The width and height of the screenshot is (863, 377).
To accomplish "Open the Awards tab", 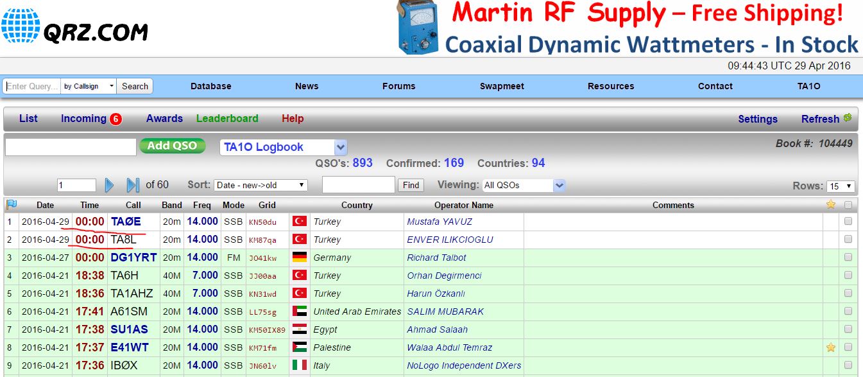I will [164, 118].
